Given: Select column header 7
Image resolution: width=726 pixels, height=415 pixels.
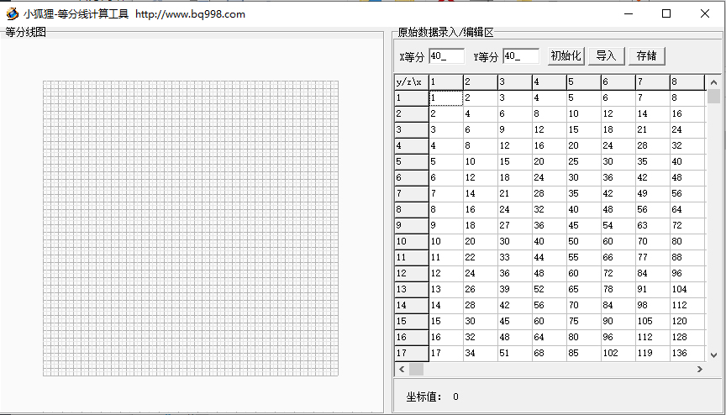Looking at the screenshot, I should (x=653, y=81).
